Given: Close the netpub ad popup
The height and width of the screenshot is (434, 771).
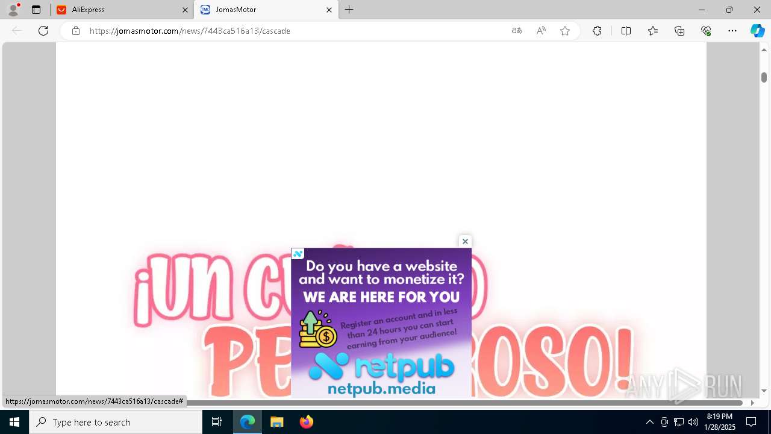Looking at the screenshot, I should click(465, 241).
